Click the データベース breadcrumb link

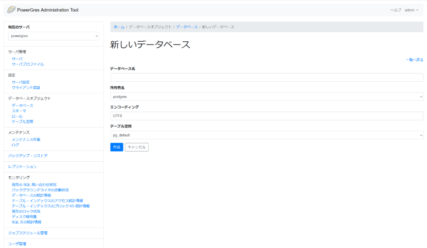coord(187,27)
